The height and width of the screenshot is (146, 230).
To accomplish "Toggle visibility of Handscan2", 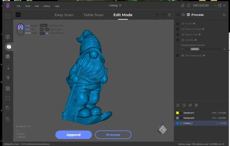I will 181,118.
